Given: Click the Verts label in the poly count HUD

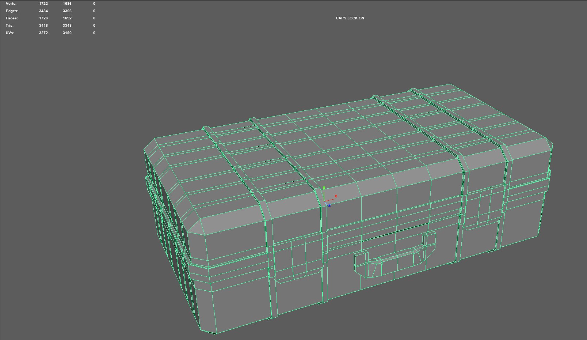Looking at the screenshot, I should click(x=11, y=4).
